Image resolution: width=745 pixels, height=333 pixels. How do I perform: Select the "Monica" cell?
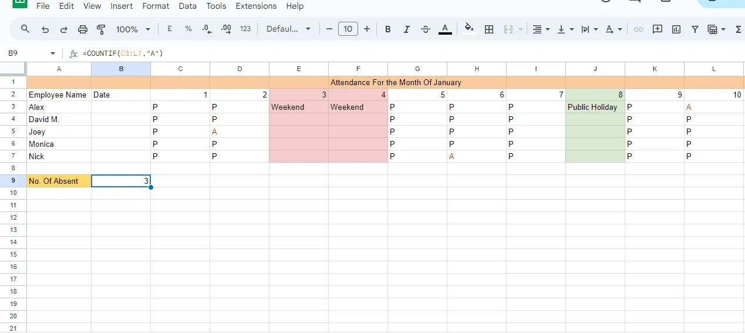[x=59, y=144]
